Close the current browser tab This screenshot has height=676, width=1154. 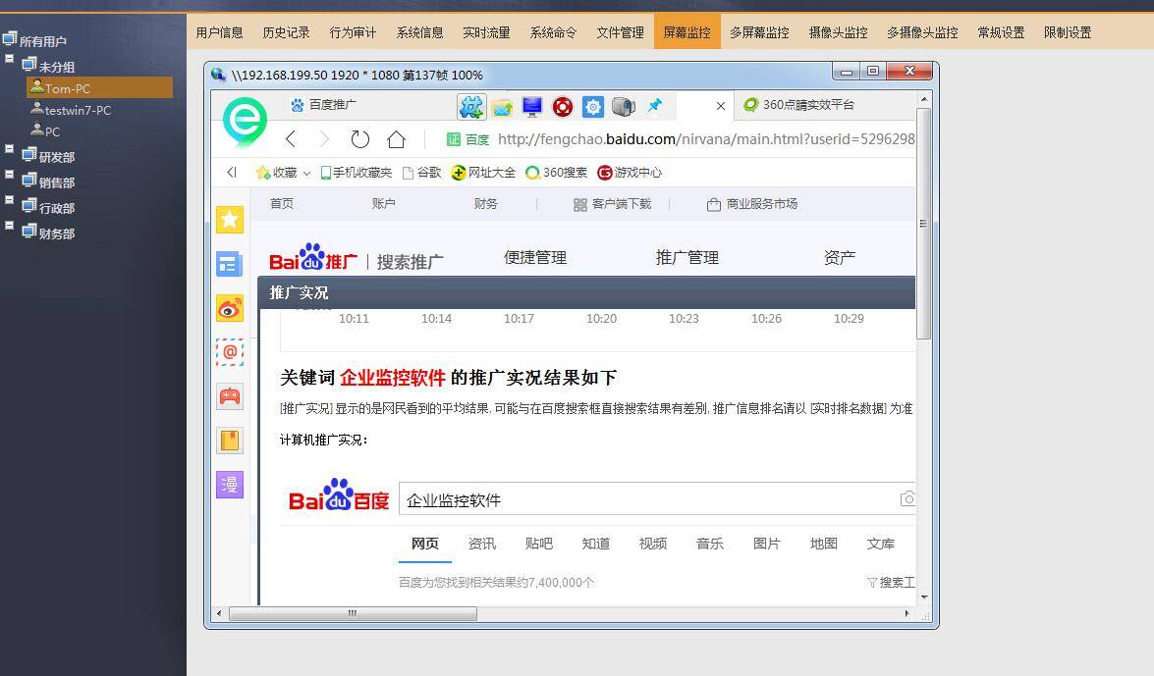point(721,106)
